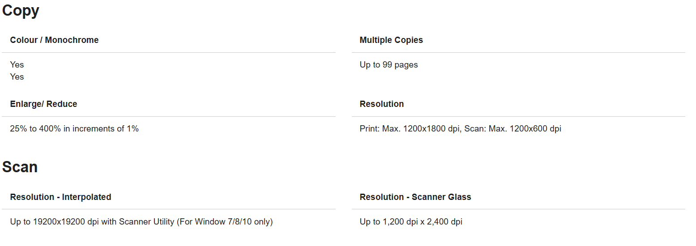Click the divider line below Multiple Copies
696x246 pixels.
coord(518,53)
